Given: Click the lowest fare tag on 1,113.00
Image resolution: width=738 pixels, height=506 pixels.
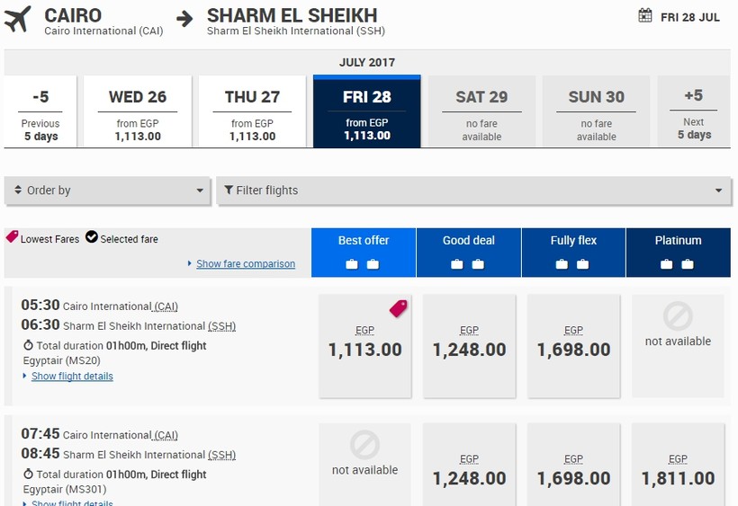Looking at the screenshot, I should pyautogui.click(x=399, y=308).
